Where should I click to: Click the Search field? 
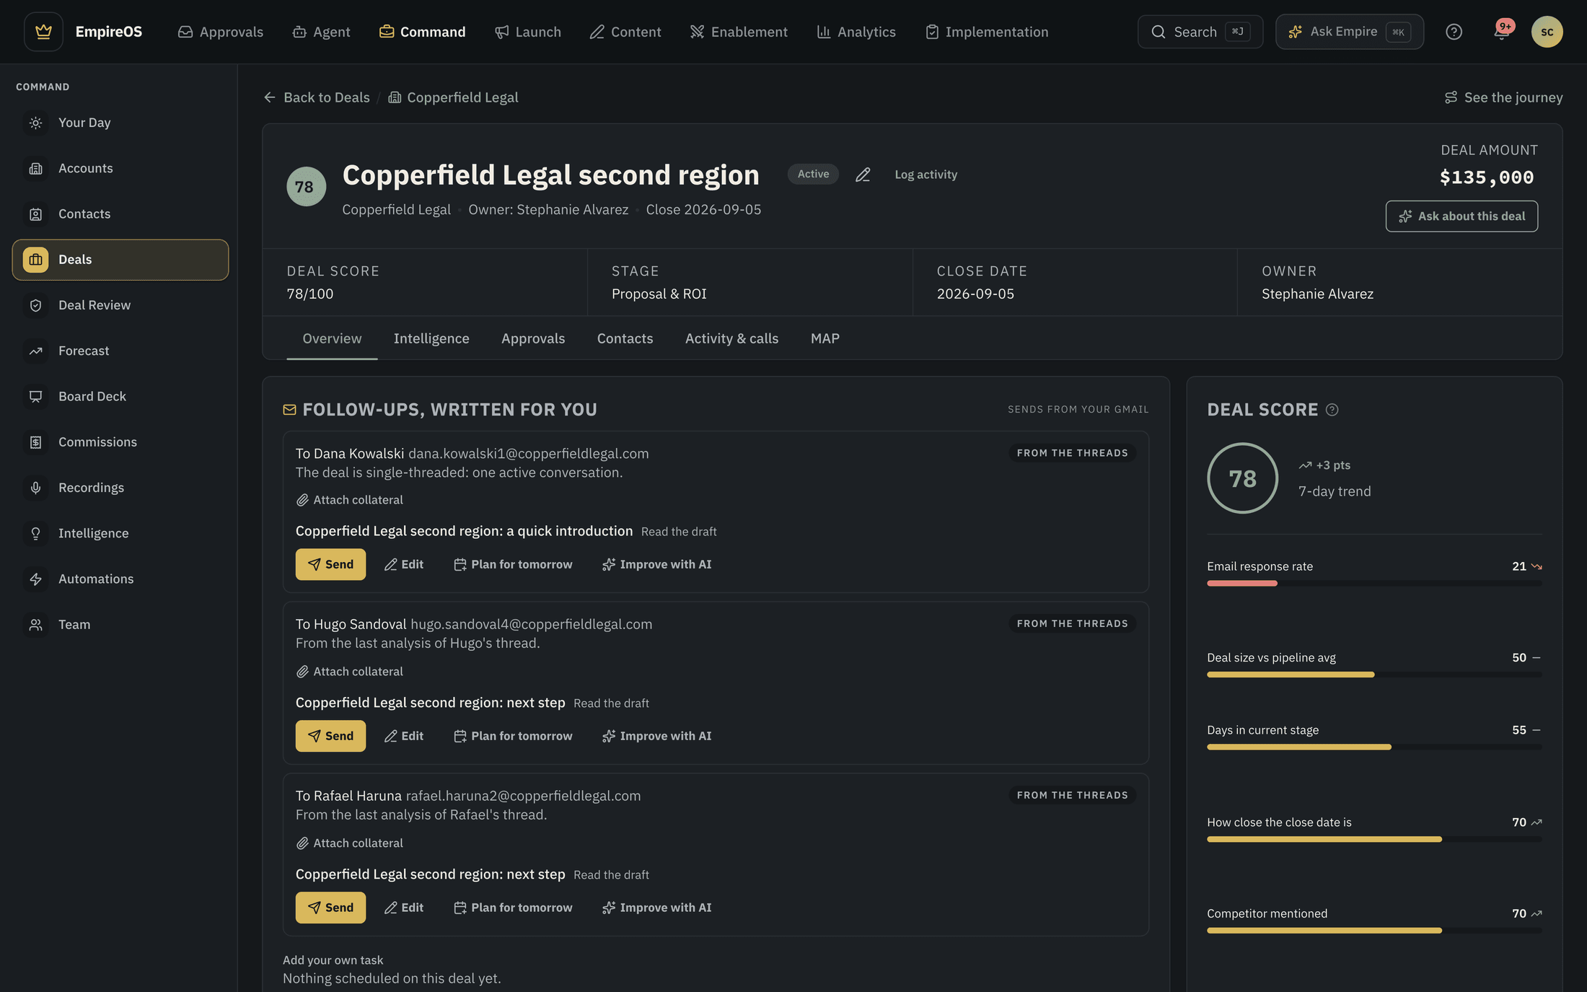(x=1200, y=32)
